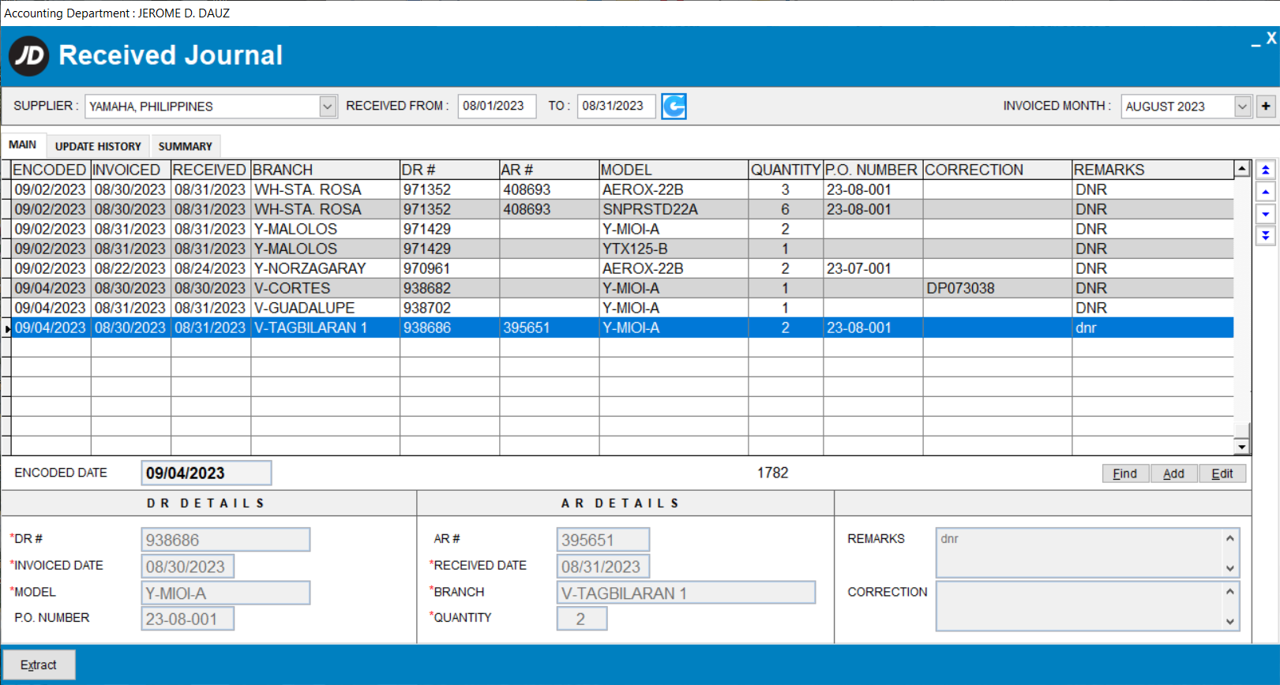Open the INVOICED MONTH dropdown
The width and height of the screenshot is (1280, 685).
[x=1243, y=106]
